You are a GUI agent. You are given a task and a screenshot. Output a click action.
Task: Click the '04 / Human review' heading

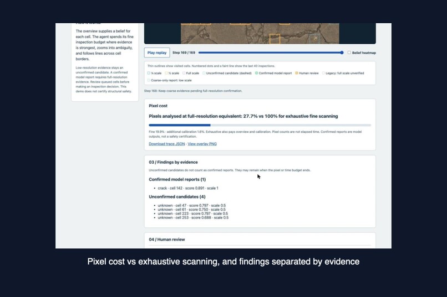167,239
